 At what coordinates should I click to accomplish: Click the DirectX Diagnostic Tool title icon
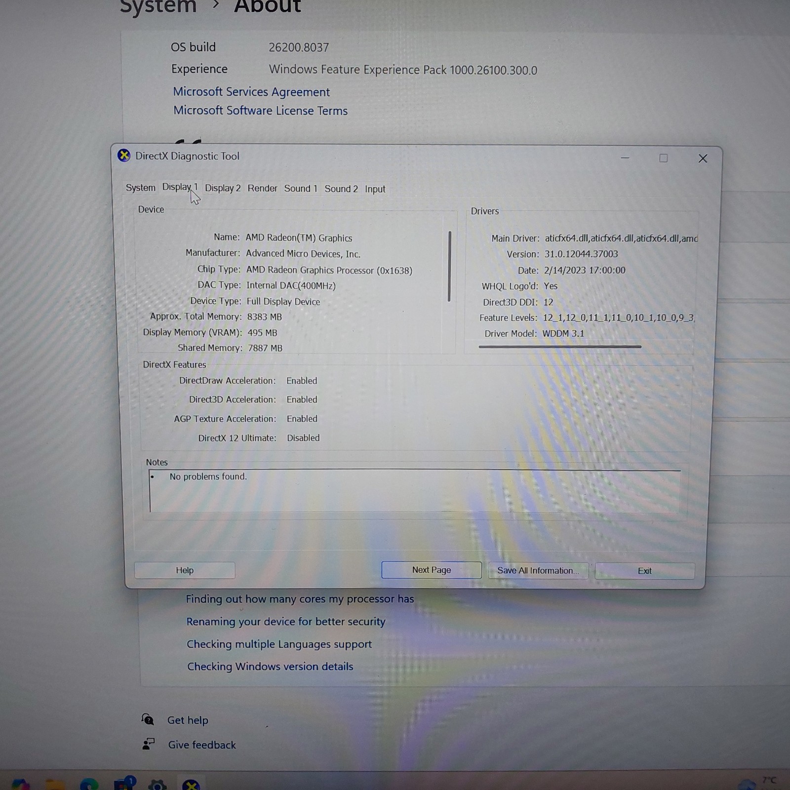[x=124, y=156]
